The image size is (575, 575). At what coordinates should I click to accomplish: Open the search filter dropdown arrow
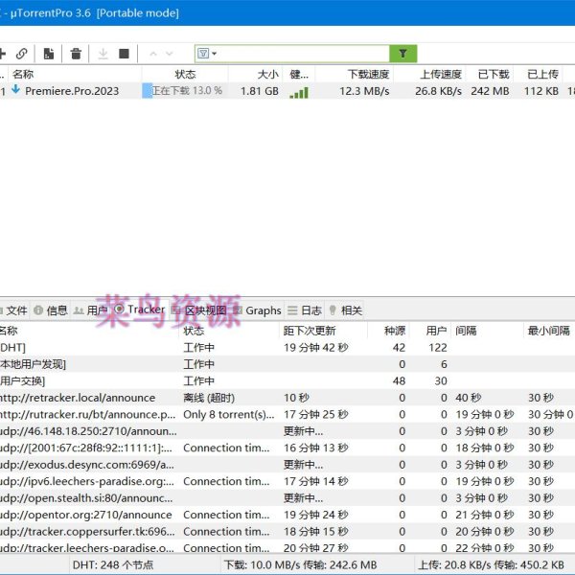click(214, 54)
